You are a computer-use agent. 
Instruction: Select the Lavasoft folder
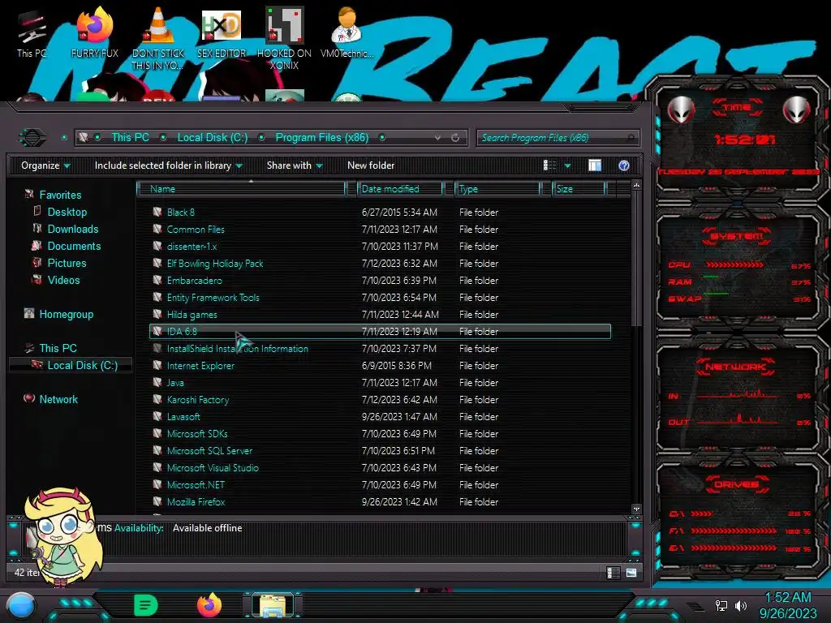tap(380, 416)
